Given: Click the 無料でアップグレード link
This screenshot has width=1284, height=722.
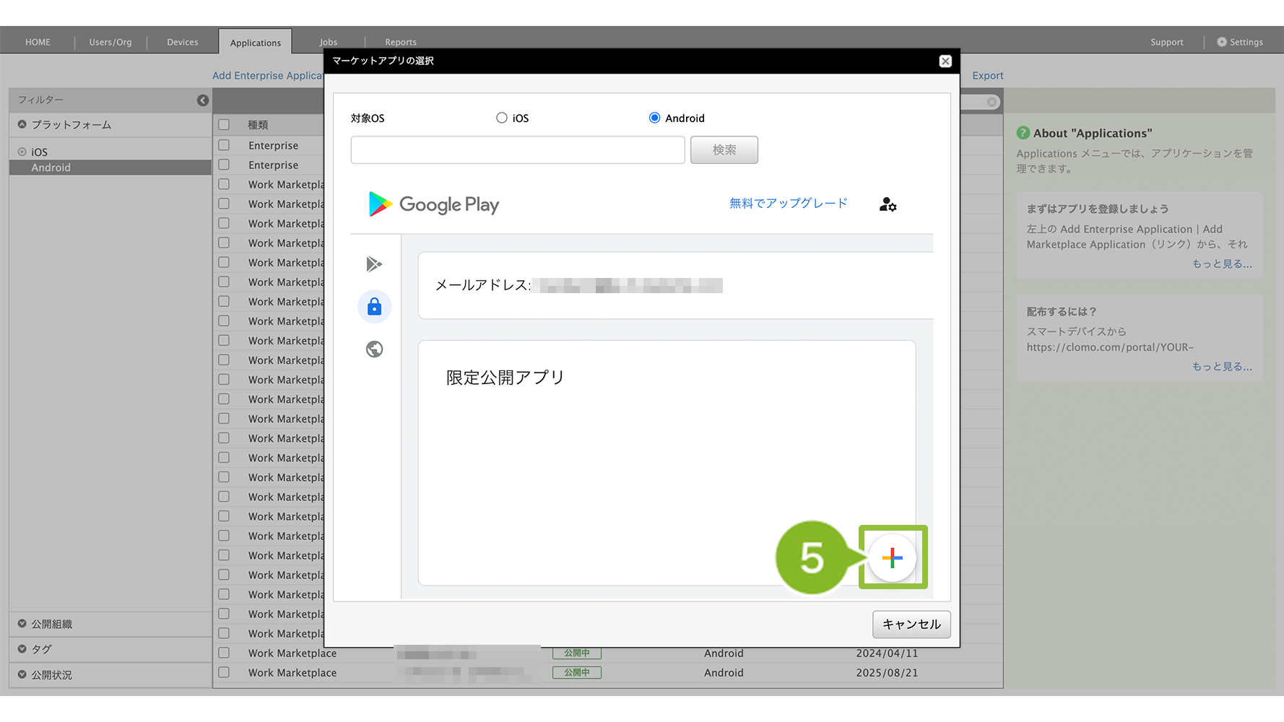Looking at the screenshot, I should 788,204.
